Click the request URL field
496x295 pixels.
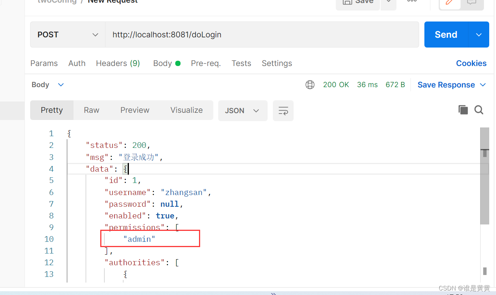[262, 35]
